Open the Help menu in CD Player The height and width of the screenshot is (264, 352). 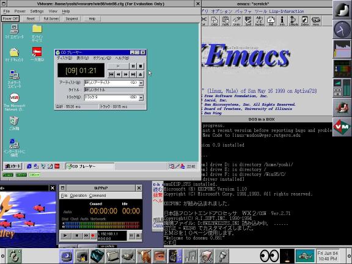[x=122, y=58]
